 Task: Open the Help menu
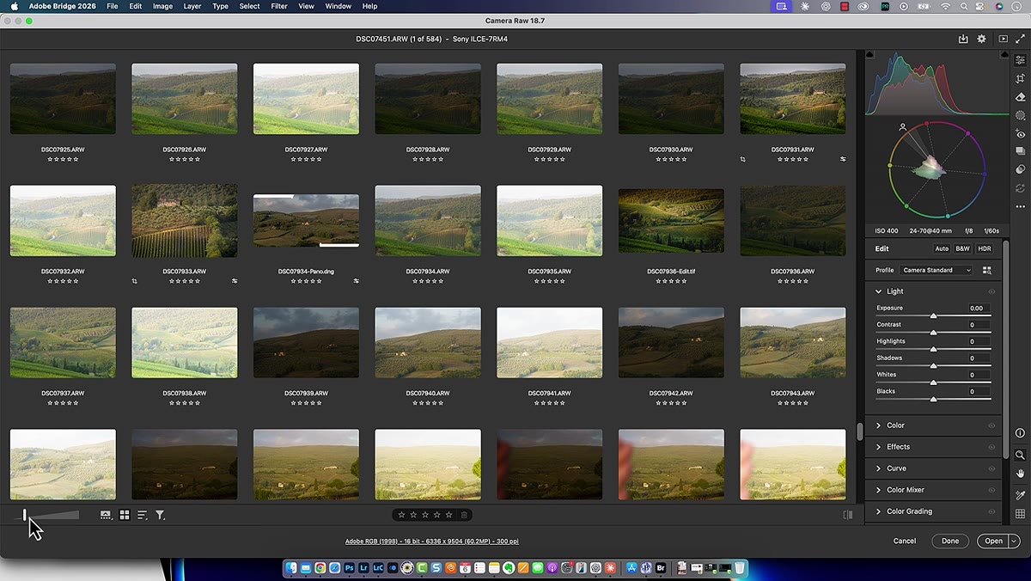point(369,6)
